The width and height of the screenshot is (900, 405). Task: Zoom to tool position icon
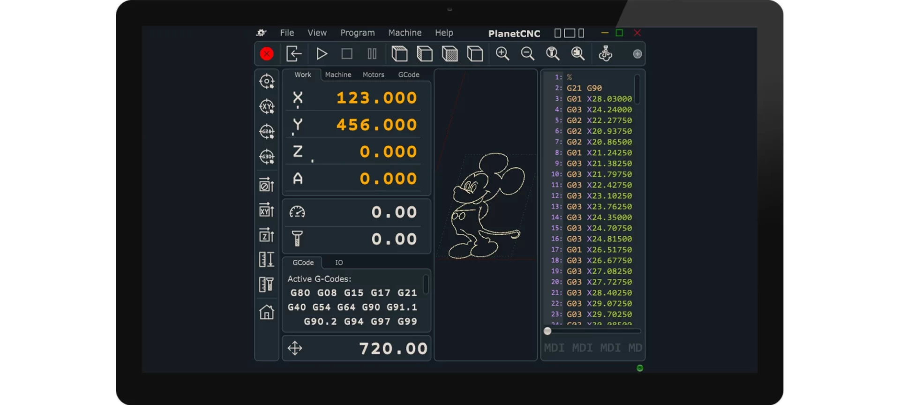tap(553, 54)
